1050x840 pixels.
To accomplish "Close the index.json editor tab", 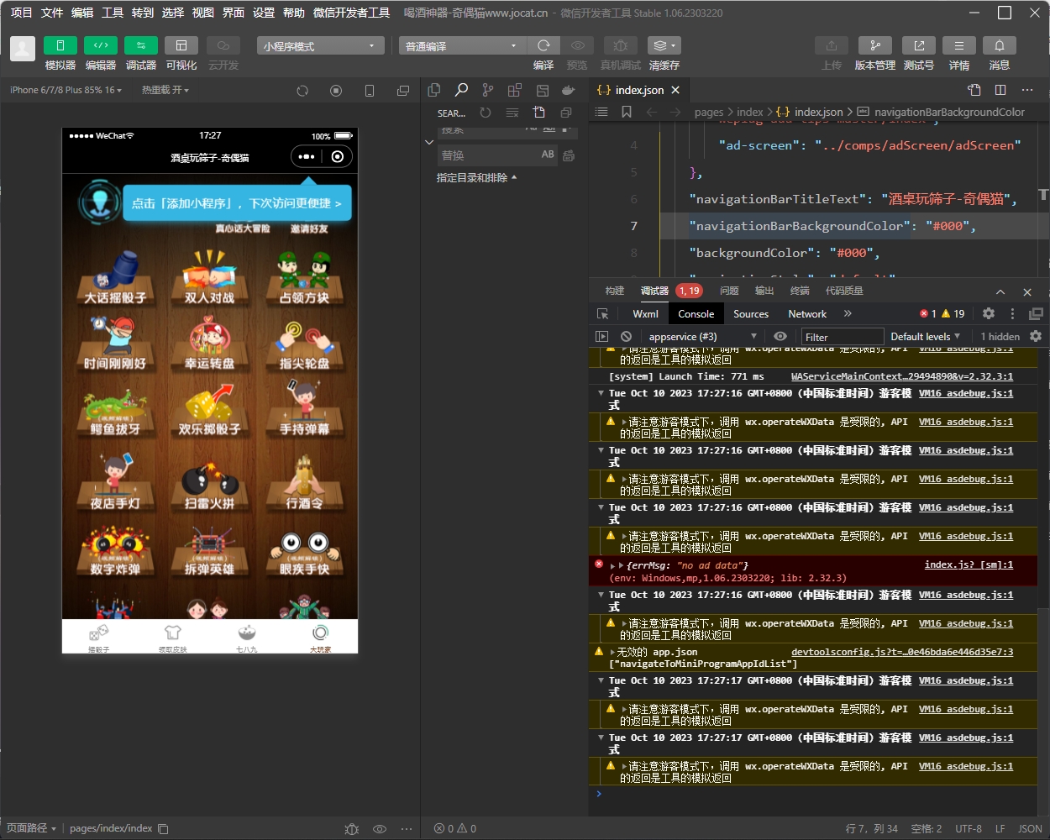I will [675, 90].
